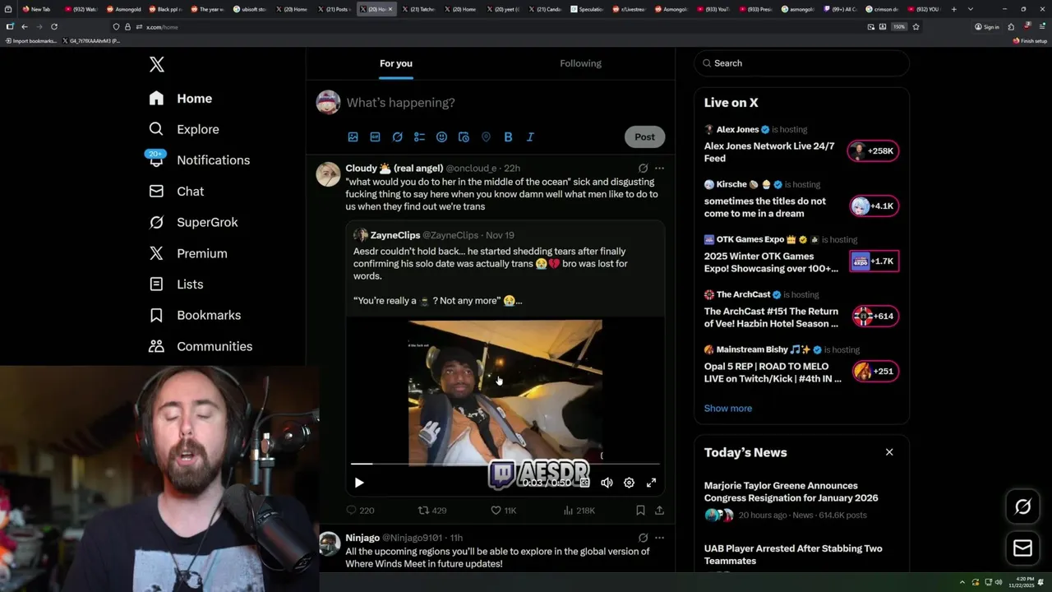Click the X Search box
Viewport: 1052px width, 592px height.
pos(801,63)
